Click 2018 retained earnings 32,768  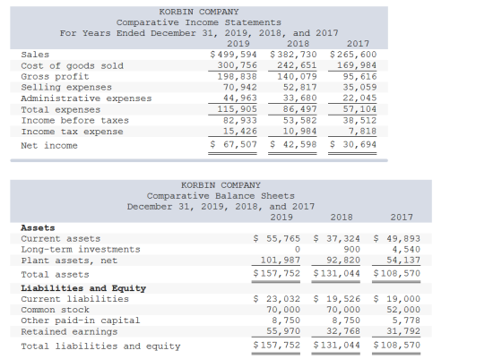[343, 331]
